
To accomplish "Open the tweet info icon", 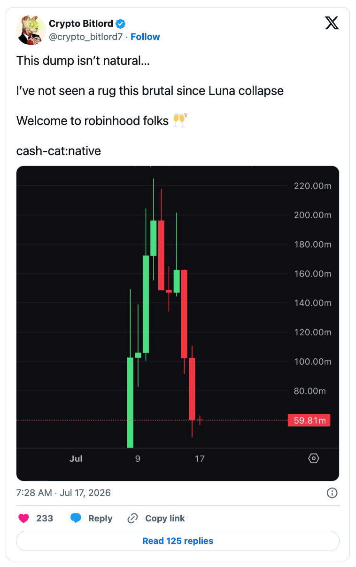I will [x=332, y=493].
